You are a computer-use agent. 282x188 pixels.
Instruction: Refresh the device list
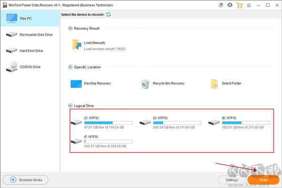point(109,15)
